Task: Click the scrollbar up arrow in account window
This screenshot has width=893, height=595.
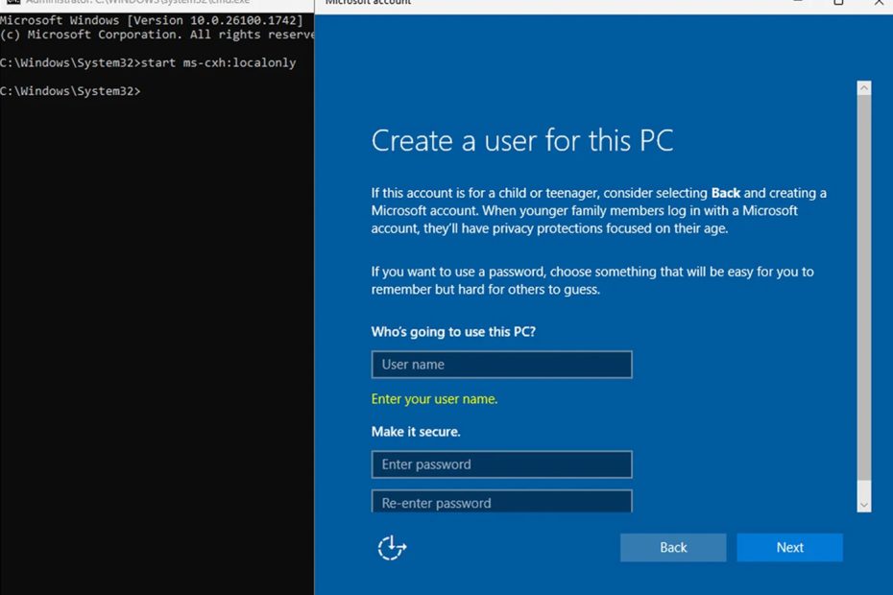Action: [864, 87]
